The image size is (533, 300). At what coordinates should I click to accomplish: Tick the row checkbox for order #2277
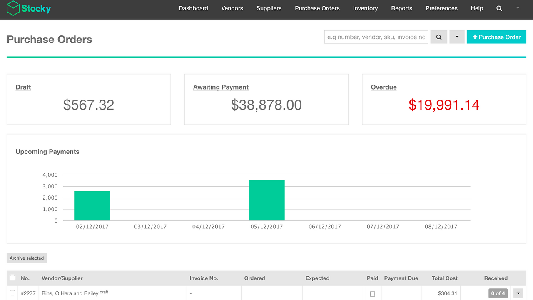click(12, 292)
